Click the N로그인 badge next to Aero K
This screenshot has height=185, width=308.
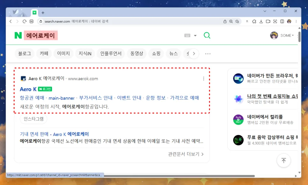click(45, 89)
